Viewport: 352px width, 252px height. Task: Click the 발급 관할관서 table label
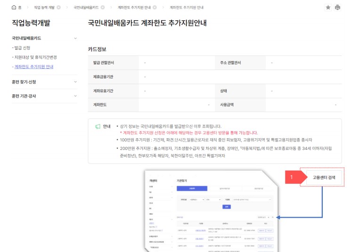(104, 63)
